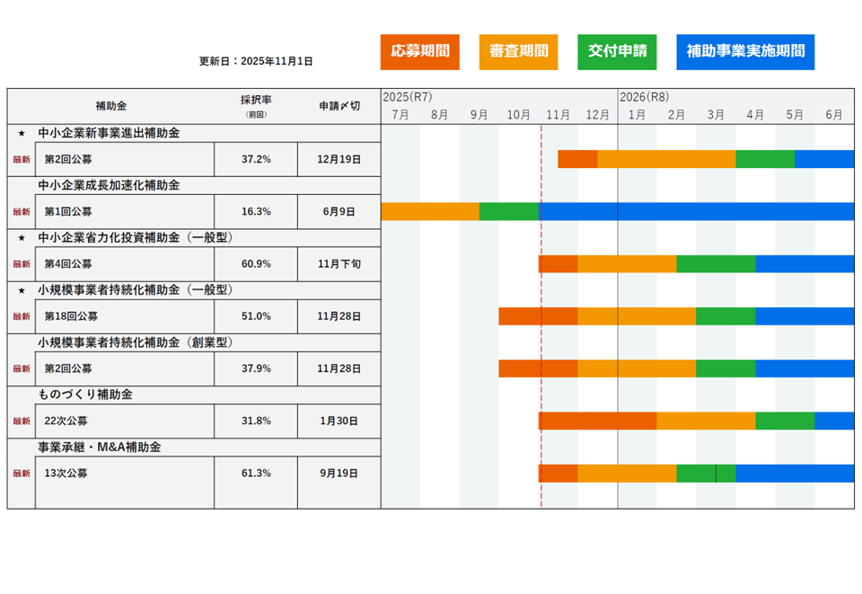Click the 申請〆切 column header
This screenshot has width=862, height=594.
[339, 105]
